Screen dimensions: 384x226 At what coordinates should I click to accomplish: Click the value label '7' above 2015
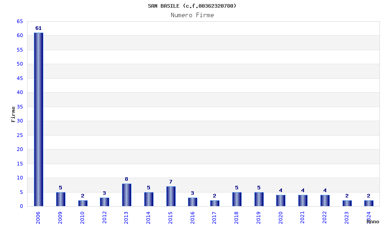click(x=171, y=182)
